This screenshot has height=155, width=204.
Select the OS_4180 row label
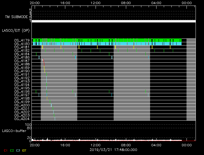22,44
